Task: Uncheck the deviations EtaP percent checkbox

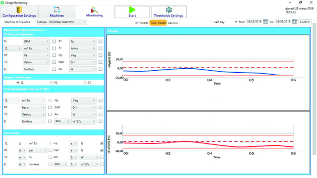Action: [102, 150]
